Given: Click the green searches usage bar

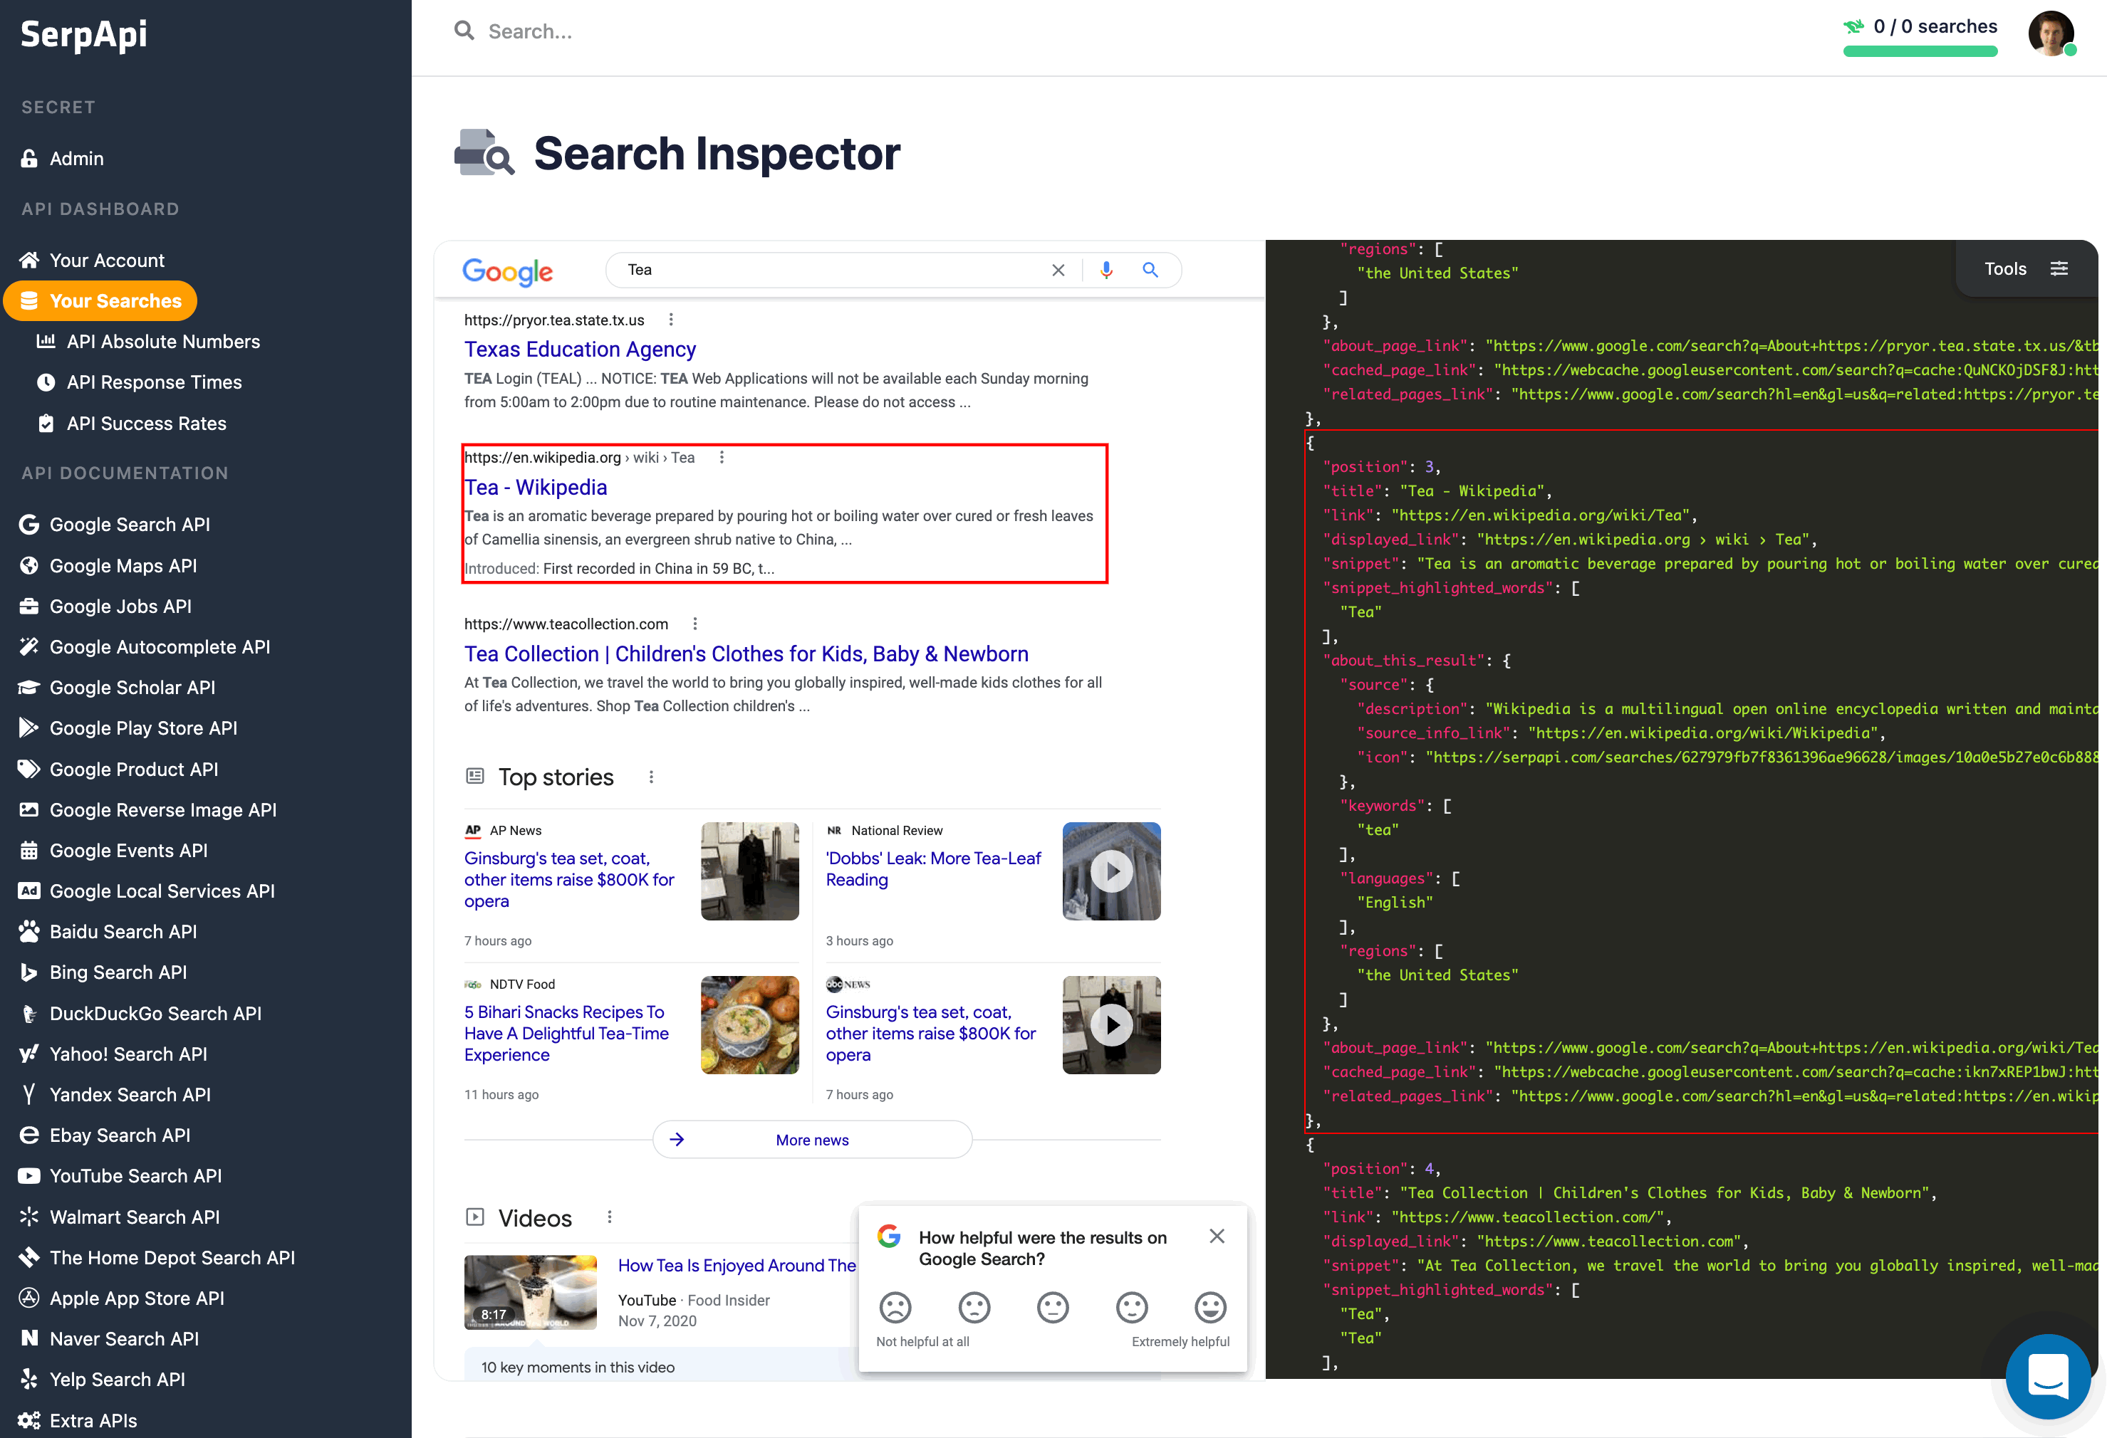Looking at the screenshot, I should [1920, 52].
